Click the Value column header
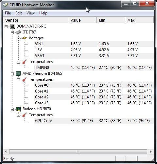Image resolution: width=157 pixels, height=164 pixels. 82,20
